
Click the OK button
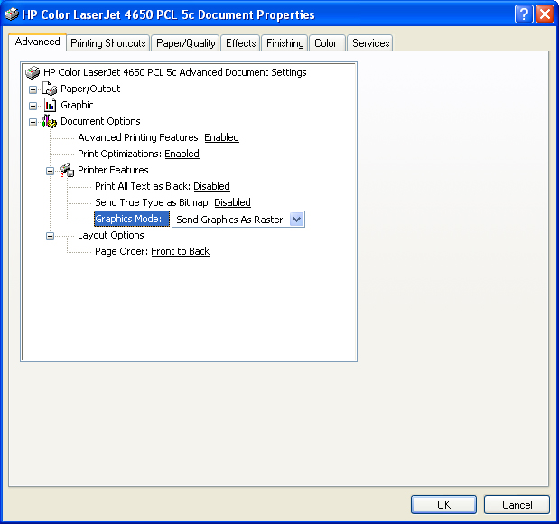[x=443, y=504]
